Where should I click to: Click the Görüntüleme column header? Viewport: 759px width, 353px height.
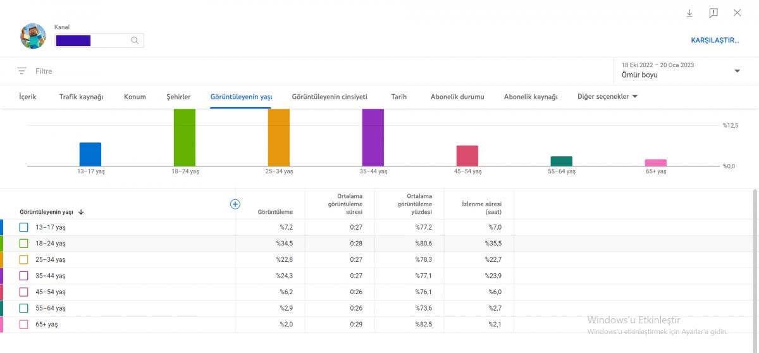pos(275,213)
